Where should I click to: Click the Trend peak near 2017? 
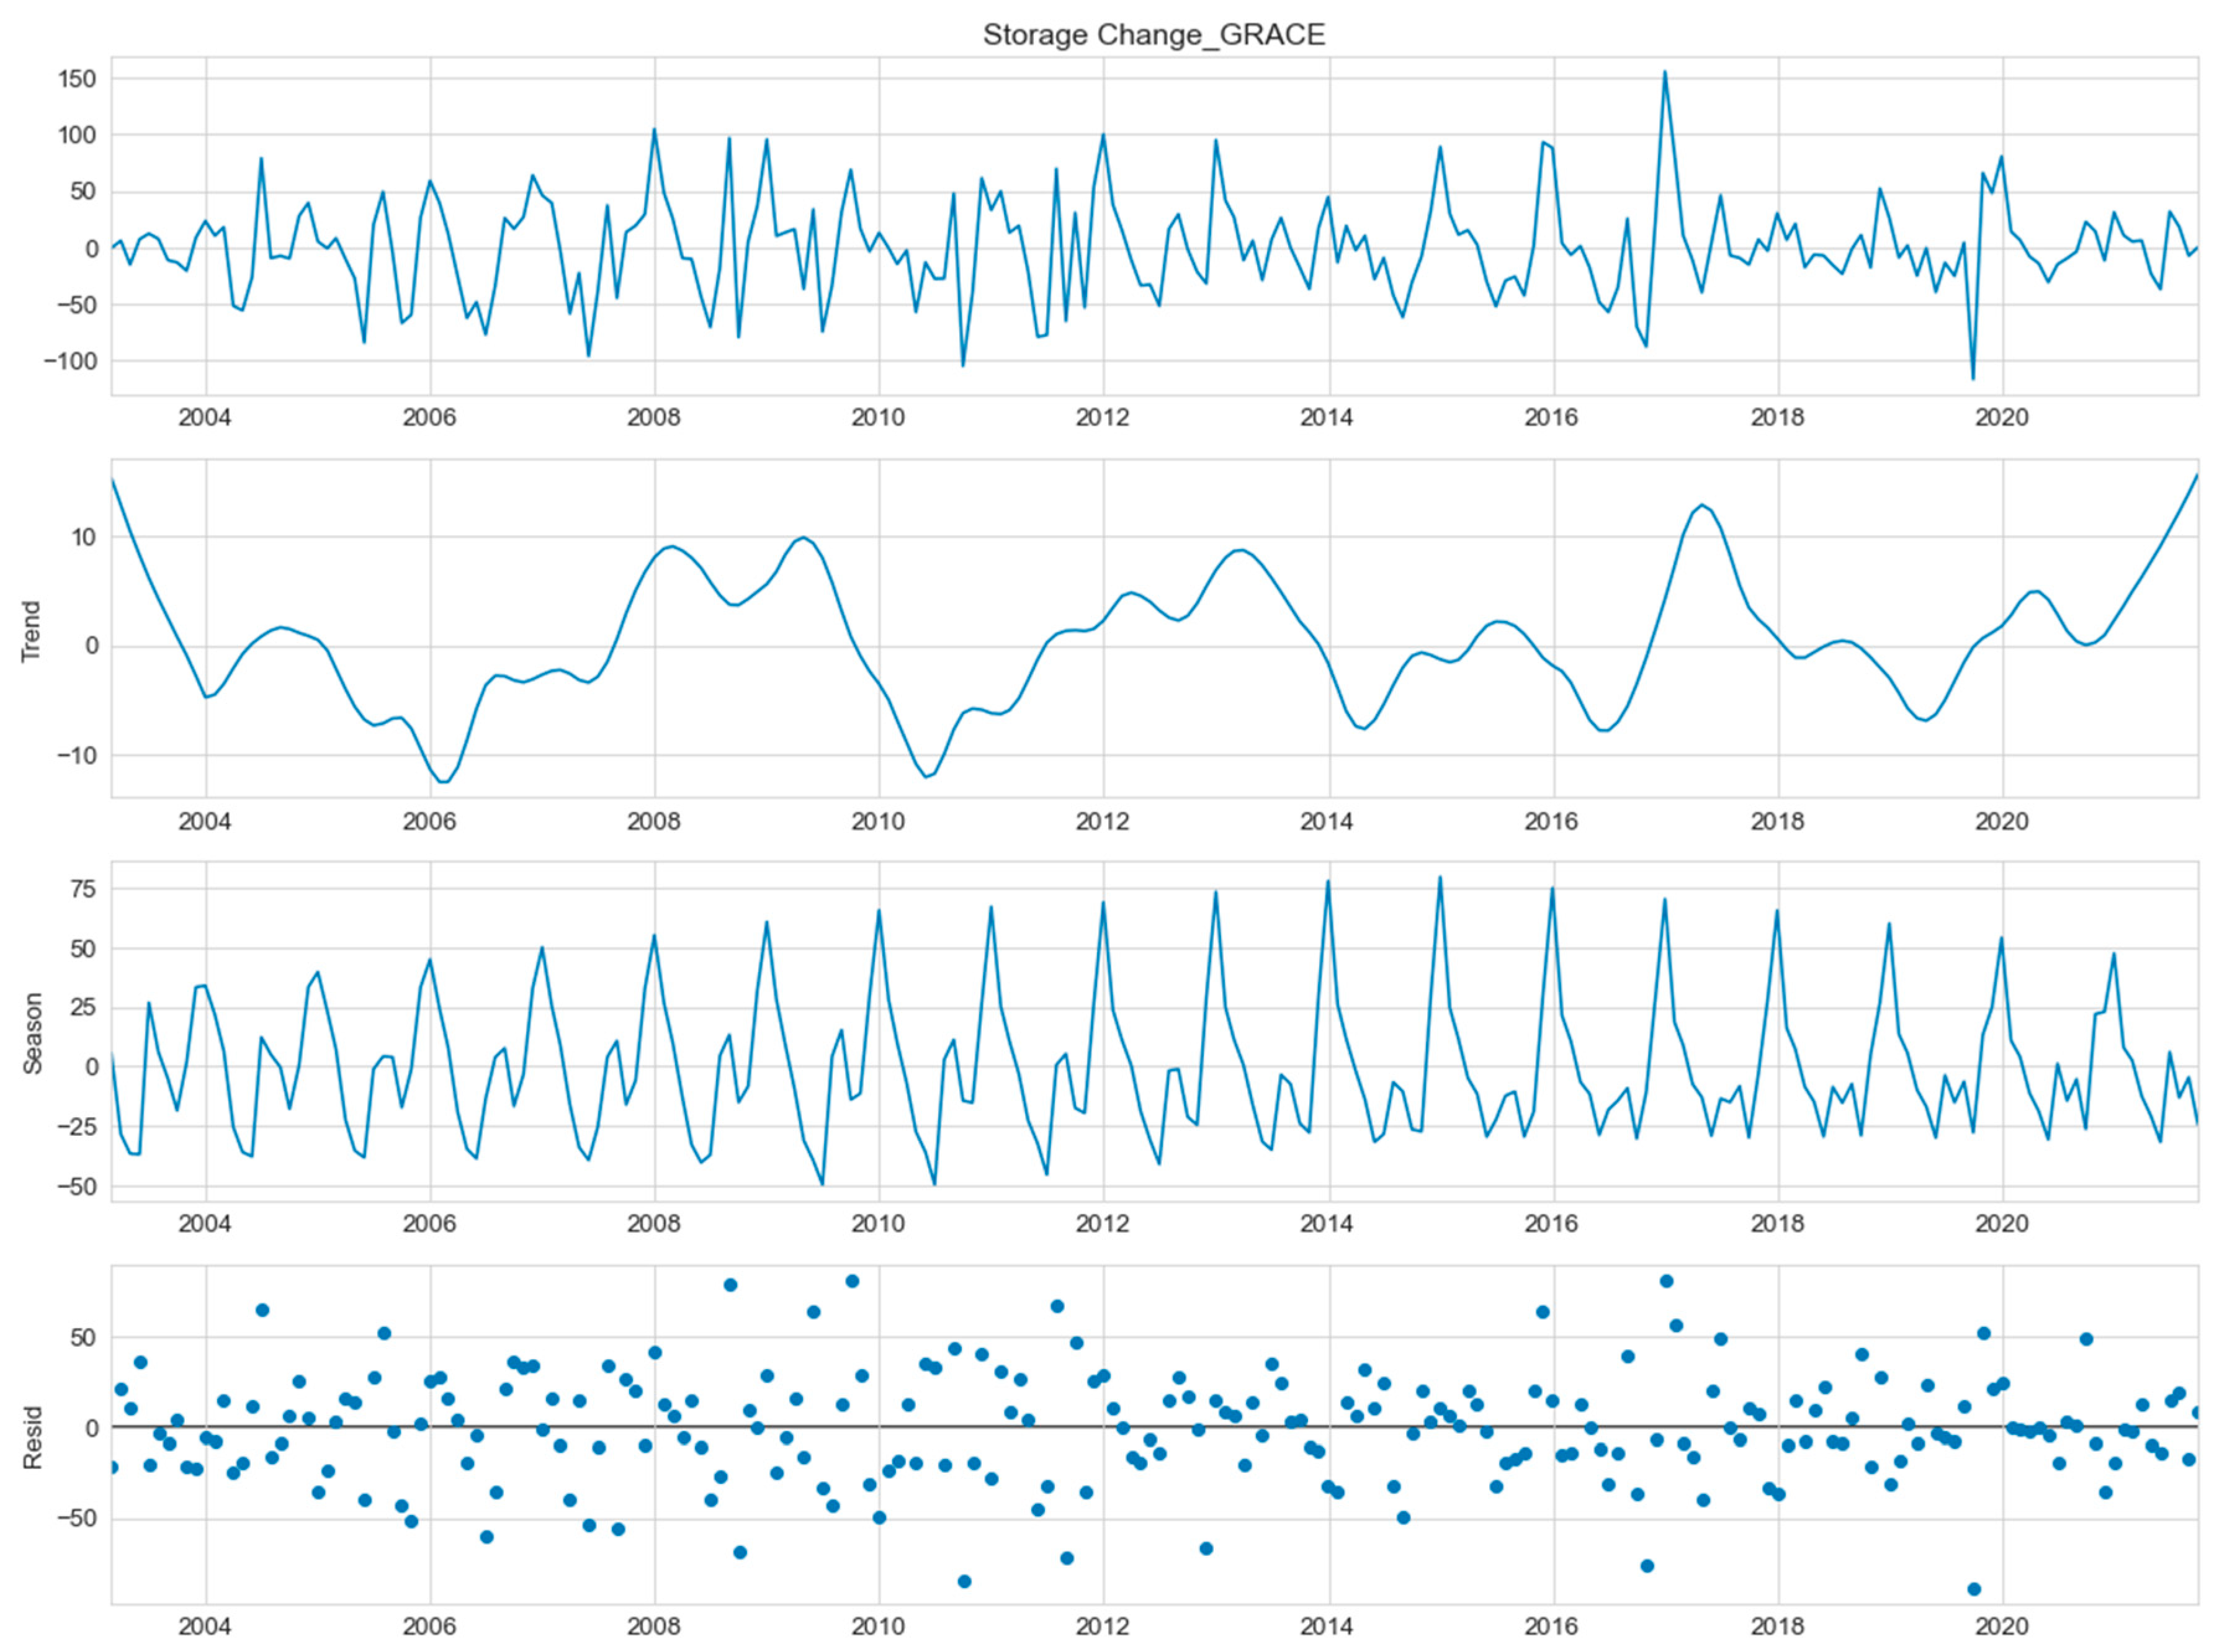1703,505
